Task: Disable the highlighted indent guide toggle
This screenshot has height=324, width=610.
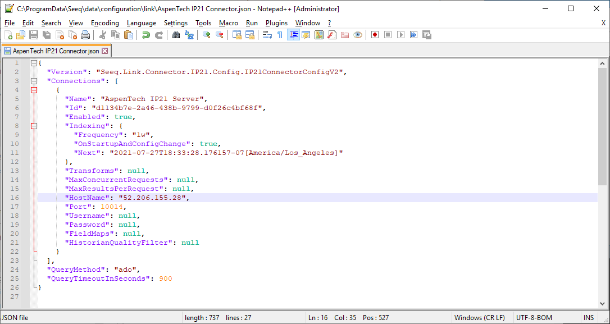Action: 293,35
